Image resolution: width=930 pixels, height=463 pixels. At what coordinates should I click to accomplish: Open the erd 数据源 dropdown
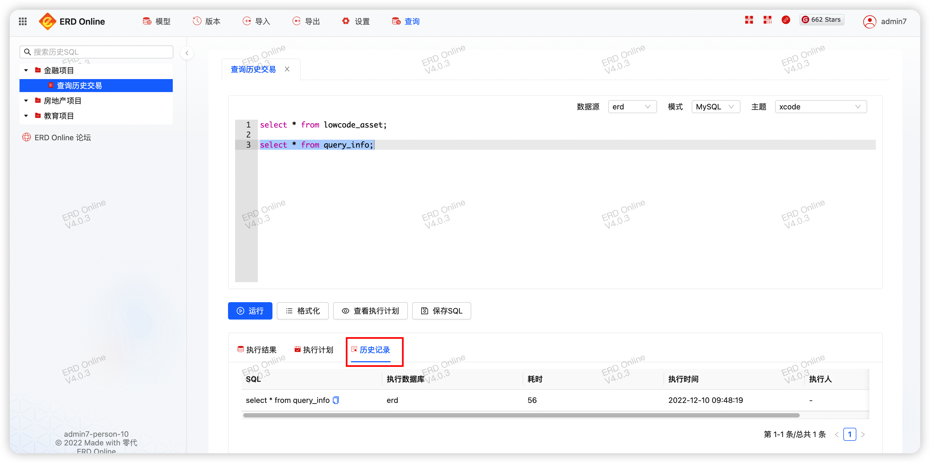(632, 106)
